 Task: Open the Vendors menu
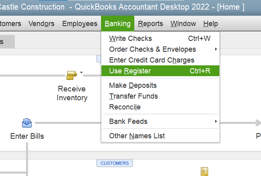coord(41,24)
